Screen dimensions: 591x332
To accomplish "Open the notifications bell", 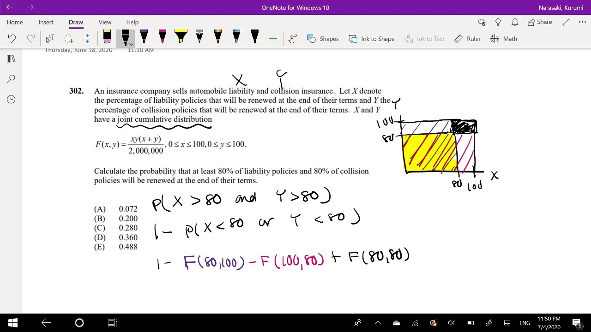I will (x=515, y=22).
